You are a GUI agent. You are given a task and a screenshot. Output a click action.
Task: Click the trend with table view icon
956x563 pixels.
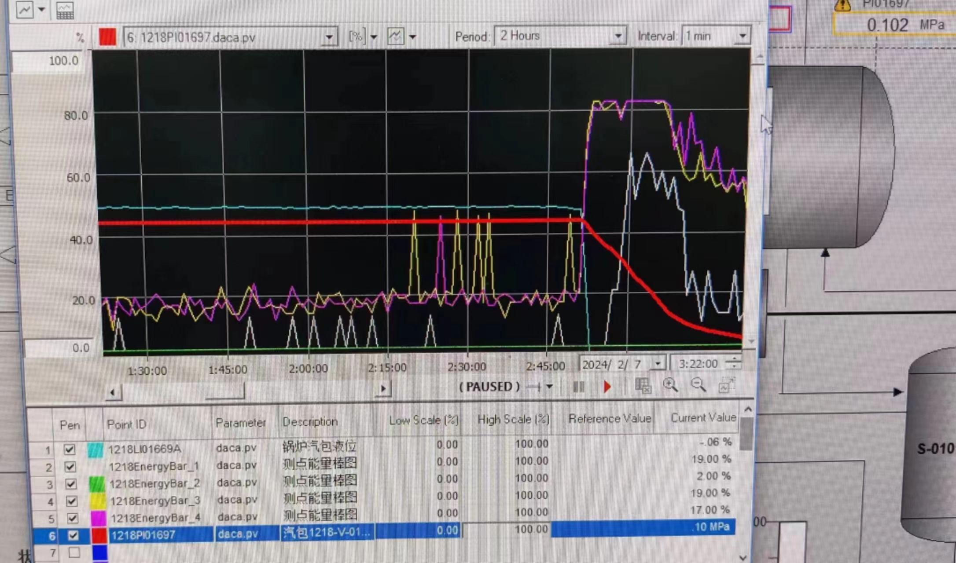pyautogui.click(x=65, y=11)
